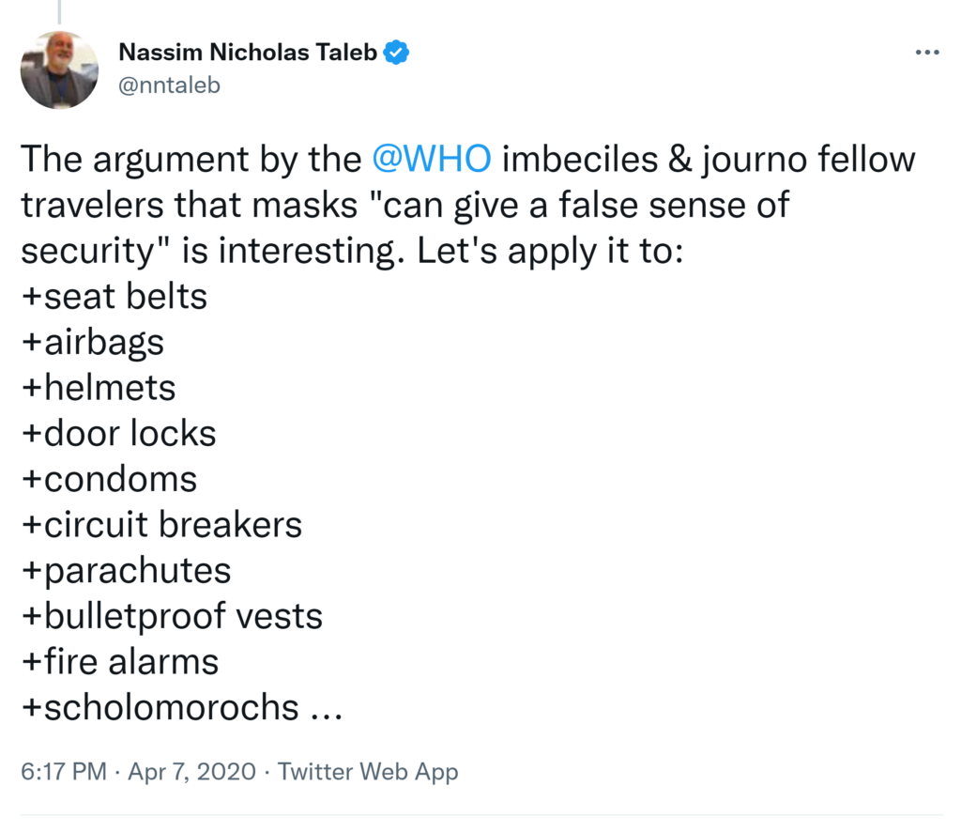Click on the "+door locks" line
The image size is (961, 832).
118,433
